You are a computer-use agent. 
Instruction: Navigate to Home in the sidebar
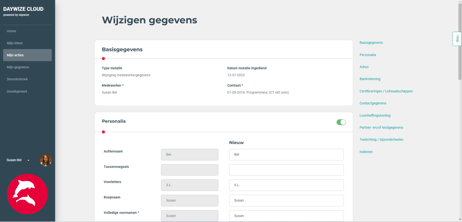11,31
